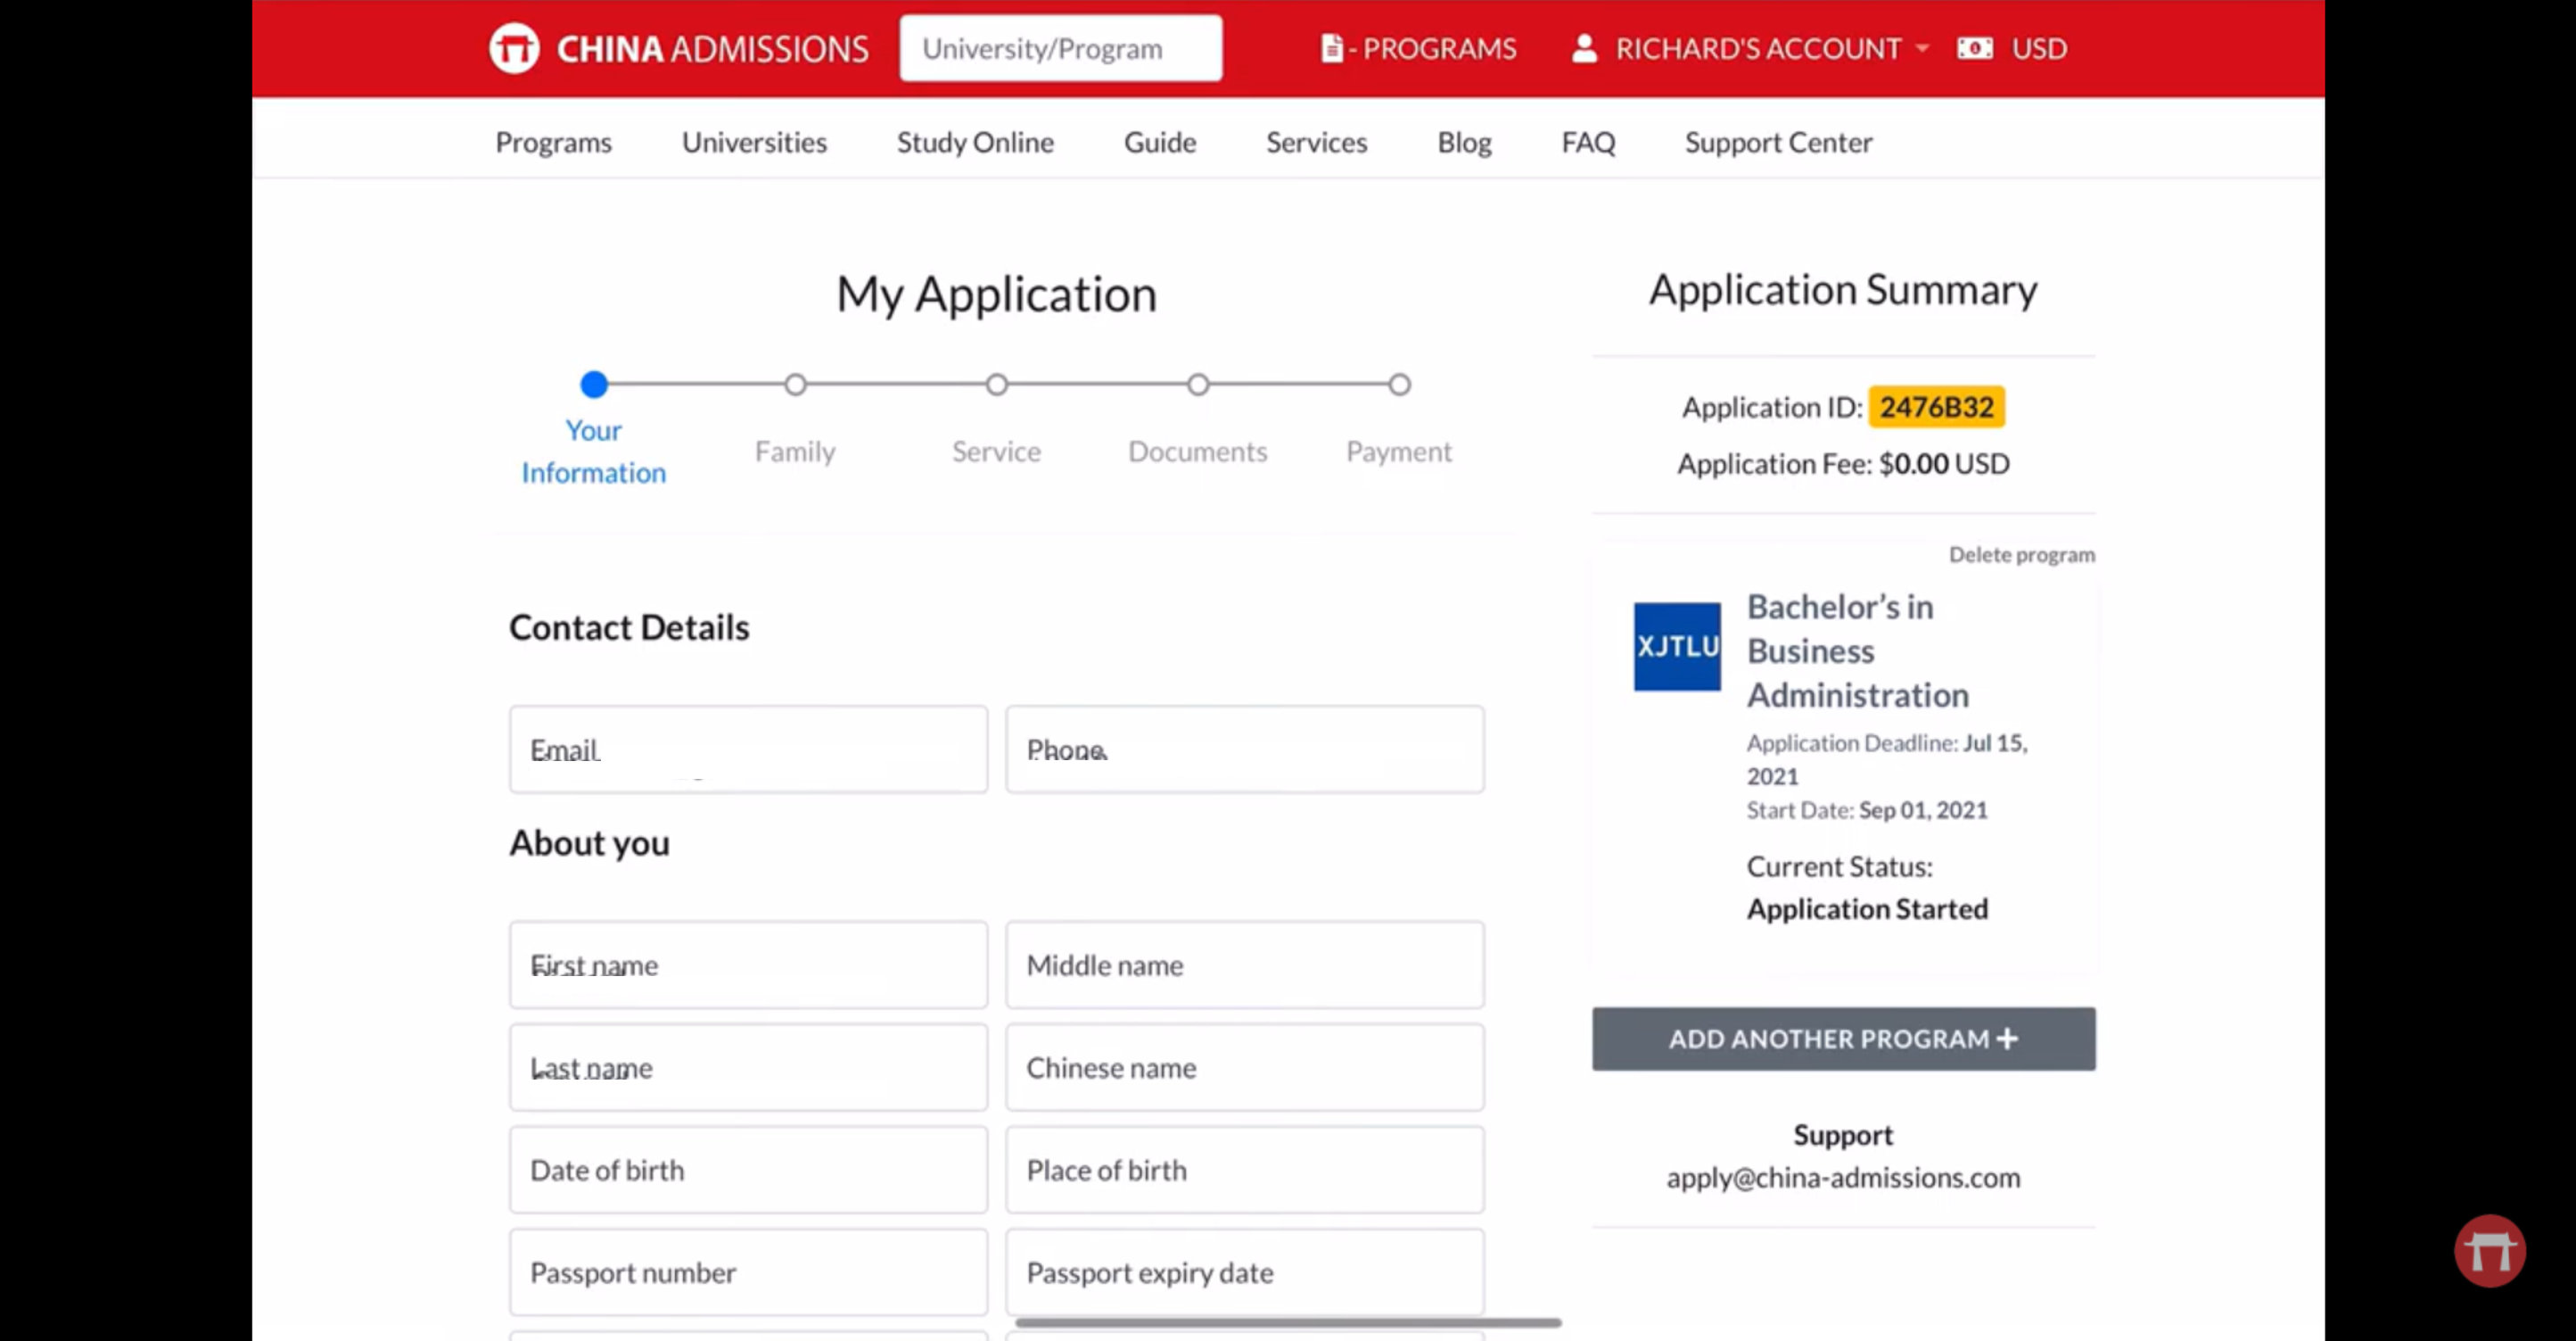
Task: Click the China Admissions gate logo icon
Action: pyautogui.click(x=514, y=48)
